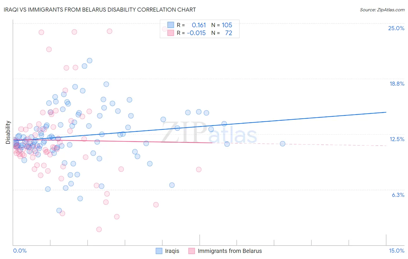Screen dimensions: 408x259
Task: Click the 12.5% y-axis label
Action: click(x=397, y=139)
